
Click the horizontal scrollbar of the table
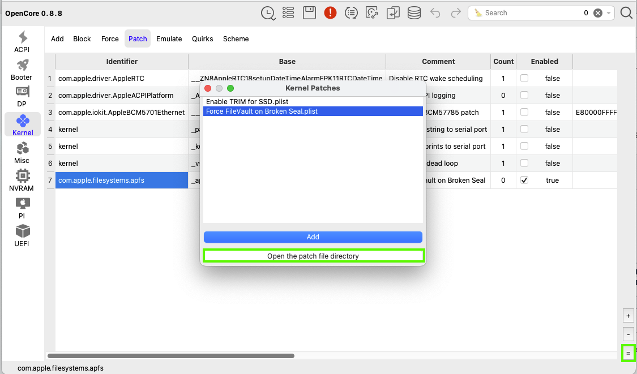click(170, 356)
